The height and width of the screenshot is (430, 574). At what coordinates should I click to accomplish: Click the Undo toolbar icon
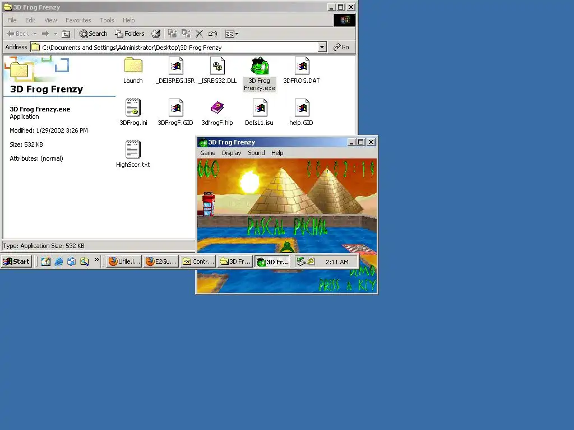[x=212, y=34]
